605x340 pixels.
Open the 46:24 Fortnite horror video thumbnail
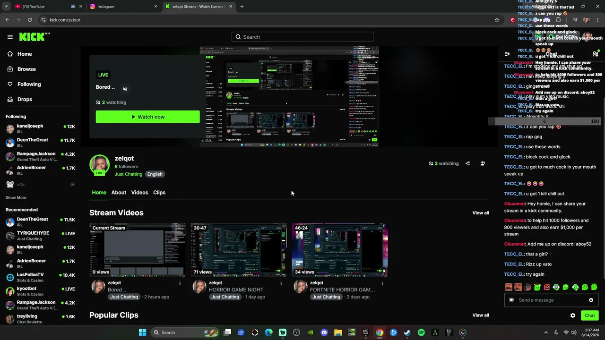pyautogui.click(x=340, y=250)
